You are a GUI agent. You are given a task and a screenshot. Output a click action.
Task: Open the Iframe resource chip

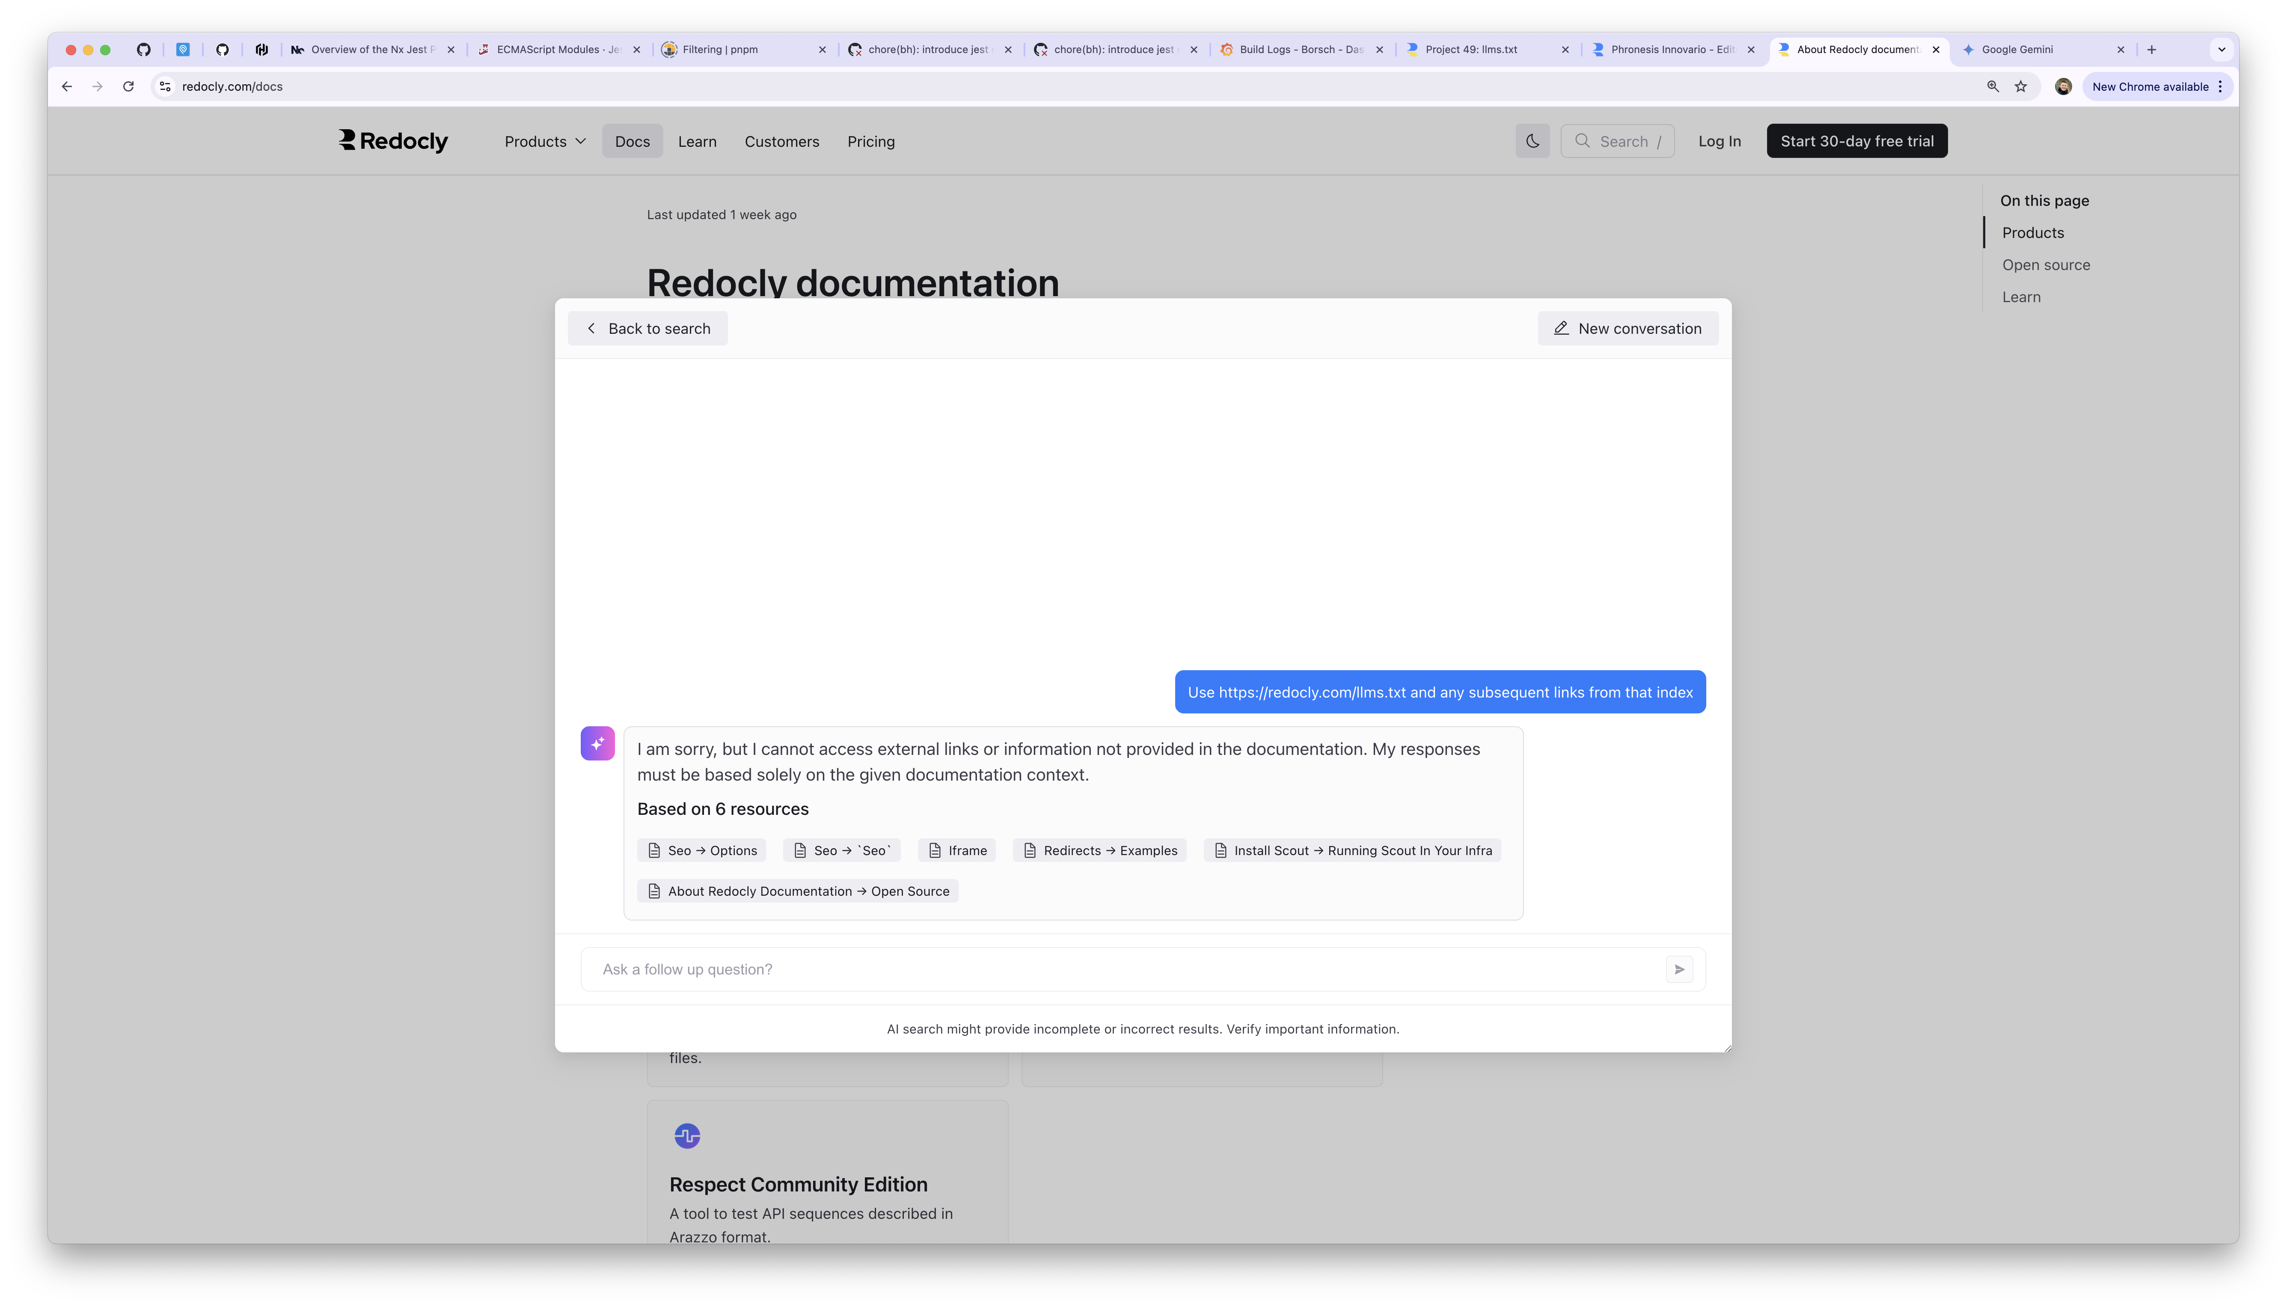pos(957,850)
